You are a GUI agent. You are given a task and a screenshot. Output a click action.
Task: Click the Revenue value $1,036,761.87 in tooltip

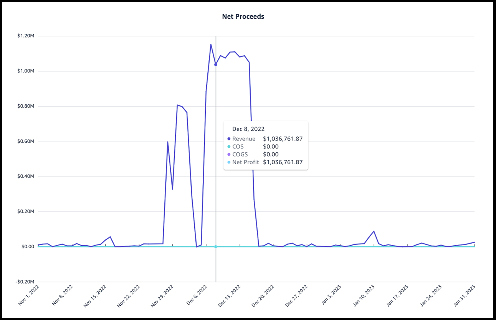coord(283,139)
